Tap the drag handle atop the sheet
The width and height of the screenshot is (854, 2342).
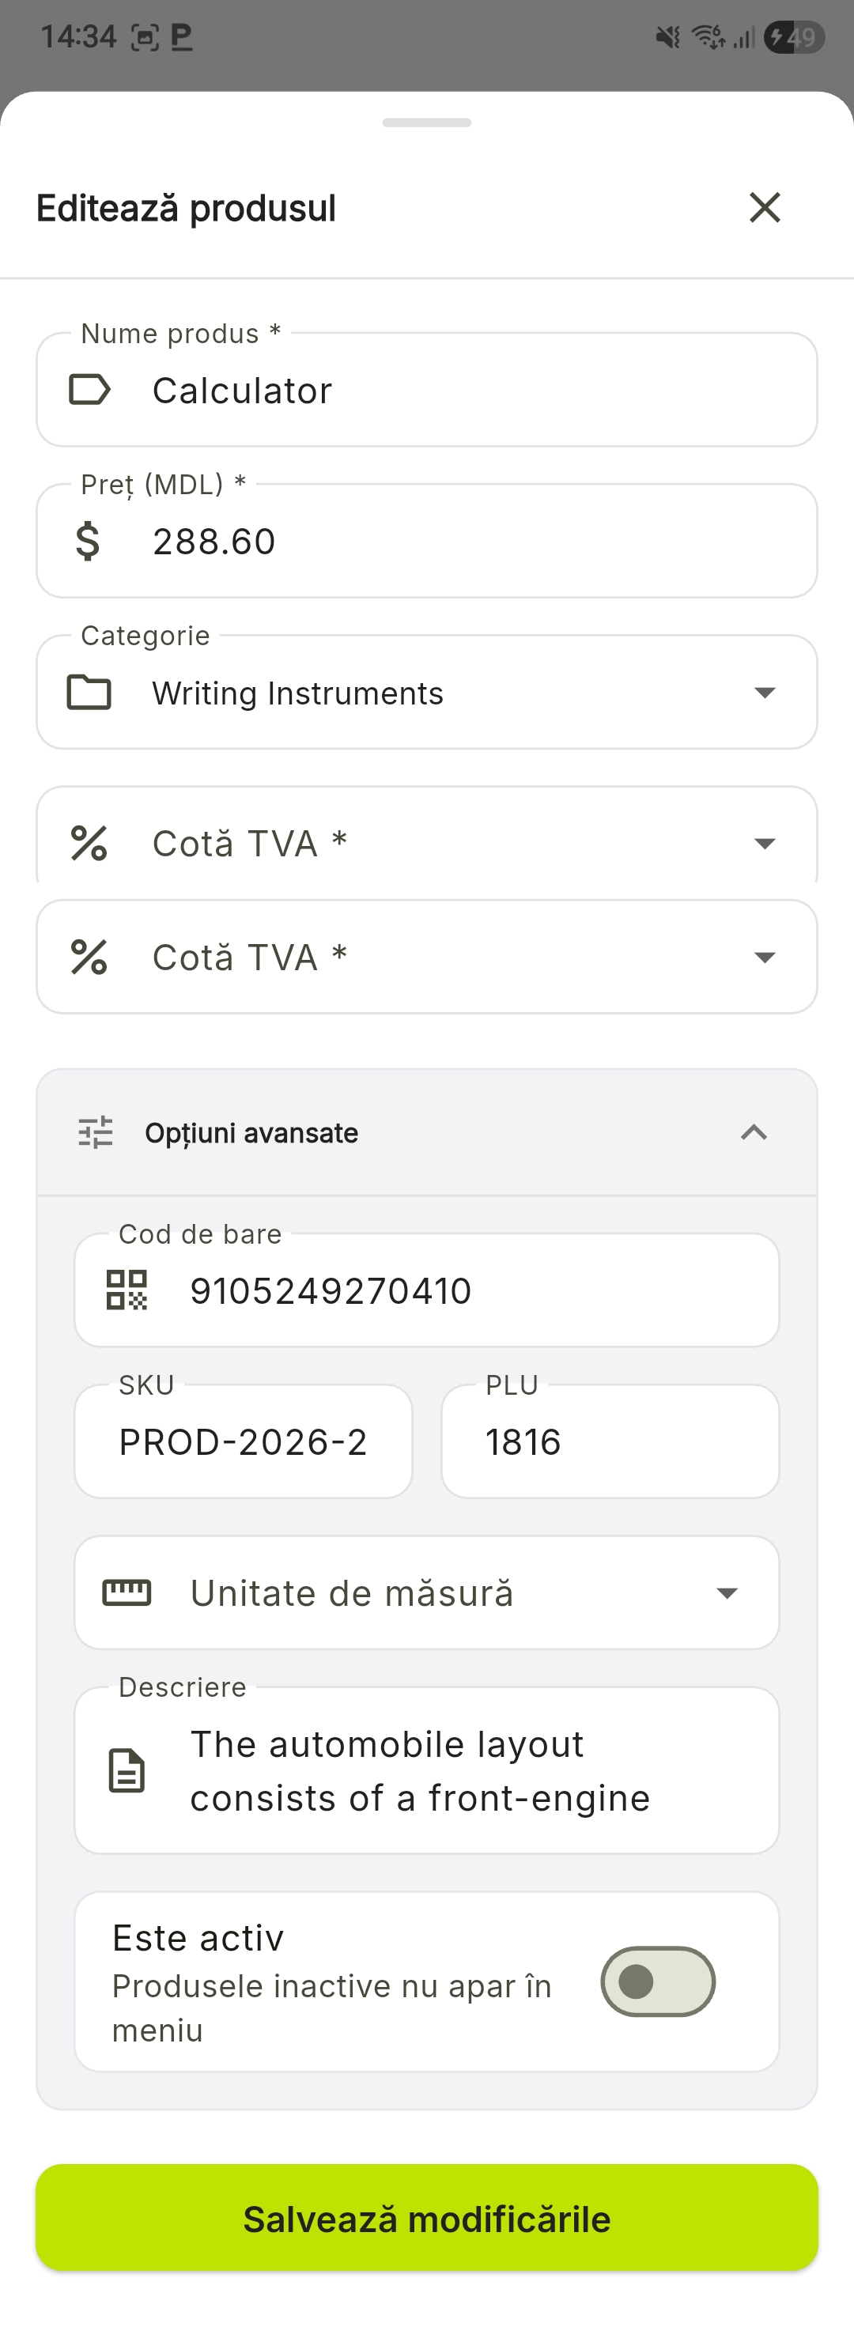pos(426,123)
